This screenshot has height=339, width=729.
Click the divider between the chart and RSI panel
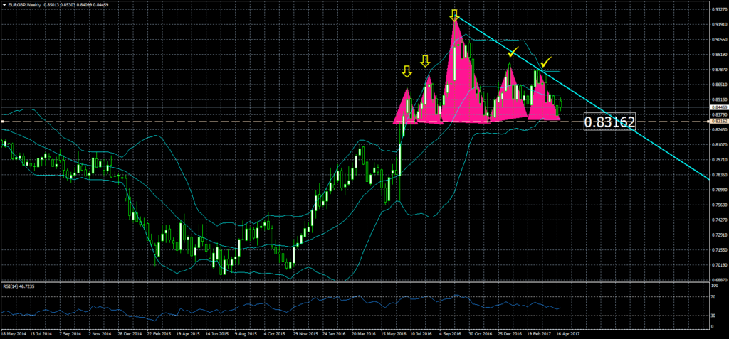356,281
